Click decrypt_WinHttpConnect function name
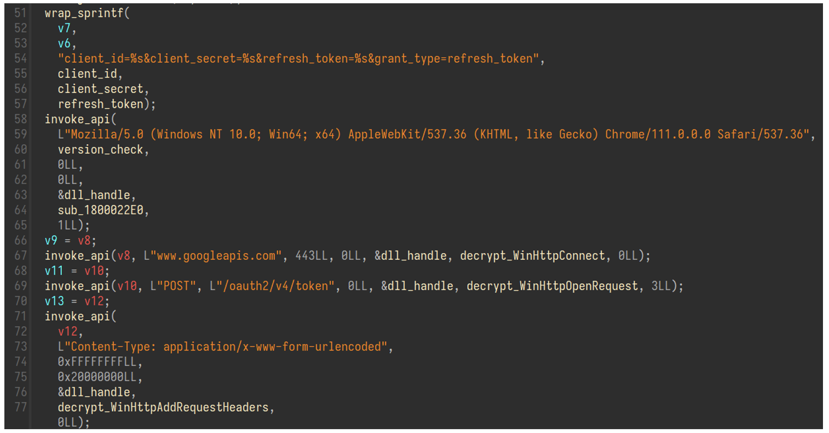Image resolution: width=829 pixels, height=433 pixels. (x=532, y=256)
